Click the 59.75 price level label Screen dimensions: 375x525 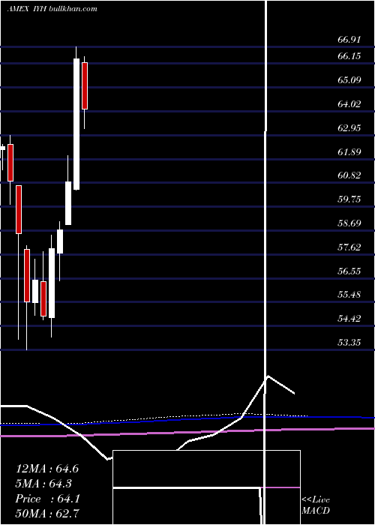(x=349, y=199)
